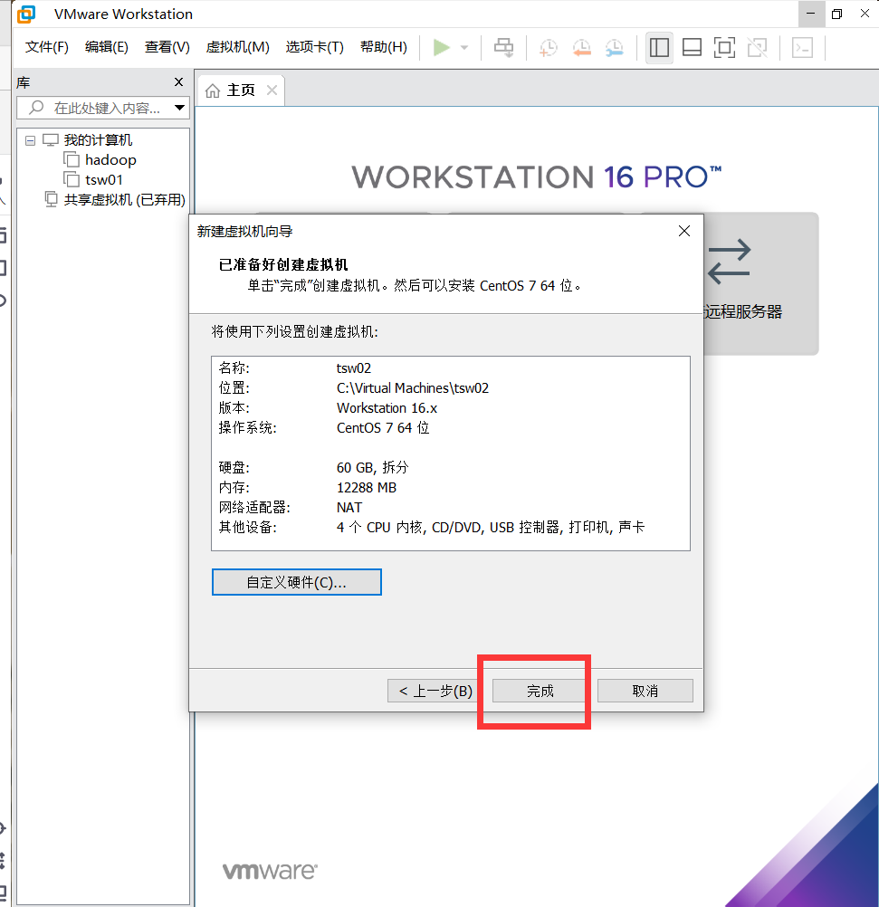Toggle the show library sidebar icon

pyautogui.click(x=659, y=47)
